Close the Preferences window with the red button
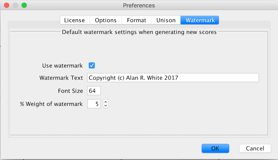 coord(7,5)
